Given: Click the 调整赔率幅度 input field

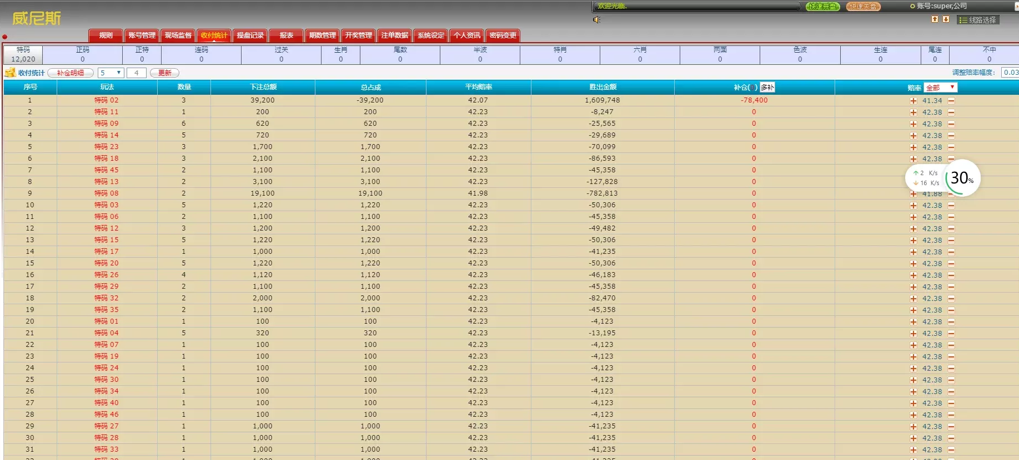Looking at the screenshot, I should pos(1010,73).
